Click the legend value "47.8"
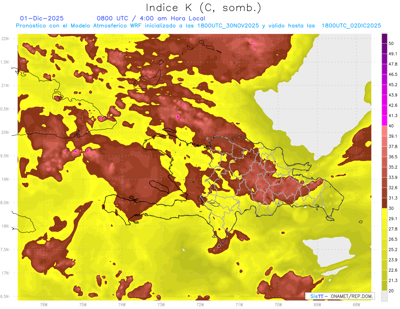Screen dimensions: 400x309 coord(393,64)
